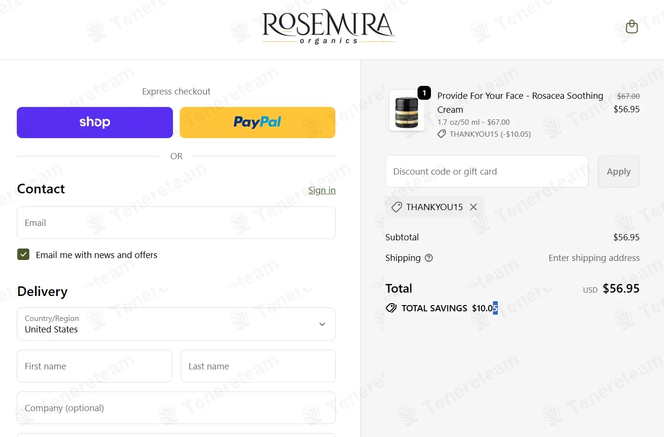Click the Rosemira Organics logo
The height and width of the screenshot is (437, 664).
pos(329,27)
